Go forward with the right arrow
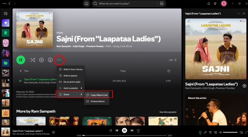Screen dimensions: 248x137 [15, 3]
